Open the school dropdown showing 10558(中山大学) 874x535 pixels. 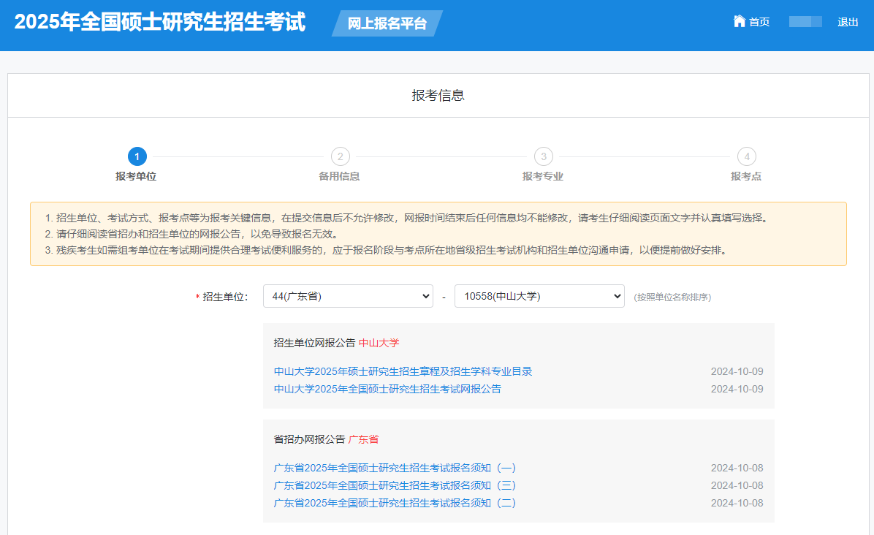pyautogui.click(x=539, y=296)
